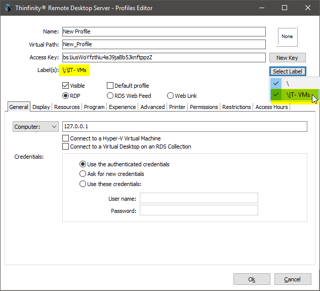Open the Access Hours tab
This screenshot has width=320, height=291.
coord(271,107)
